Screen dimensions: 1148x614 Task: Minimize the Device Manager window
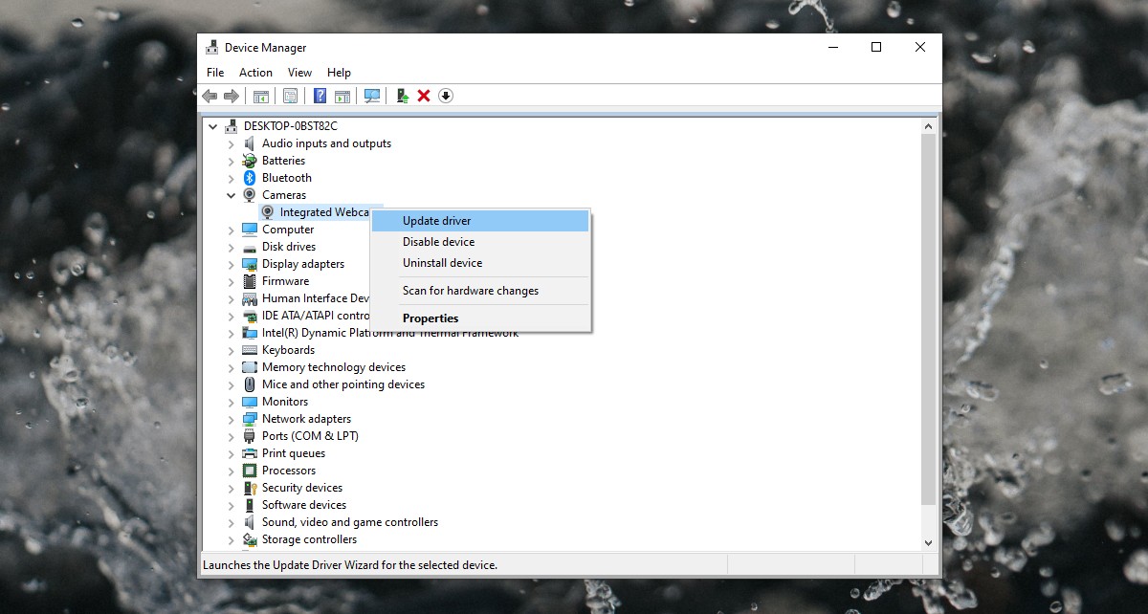(832, 47)
